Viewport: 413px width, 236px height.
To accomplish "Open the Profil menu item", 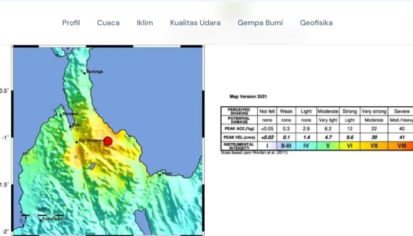I will pos(71,23).
